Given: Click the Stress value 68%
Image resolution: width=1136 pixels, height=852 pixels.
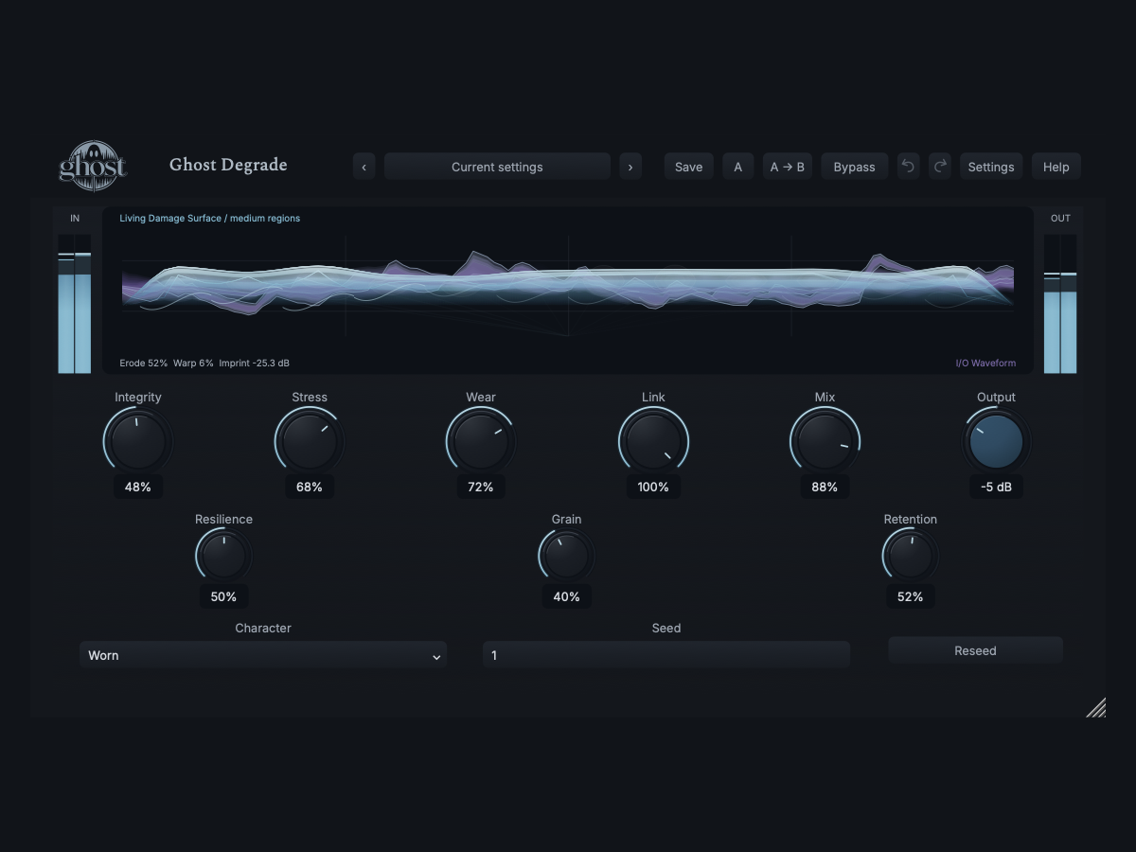Looking at the screenshot, I should pyautogui.click(x=310, y=487).
